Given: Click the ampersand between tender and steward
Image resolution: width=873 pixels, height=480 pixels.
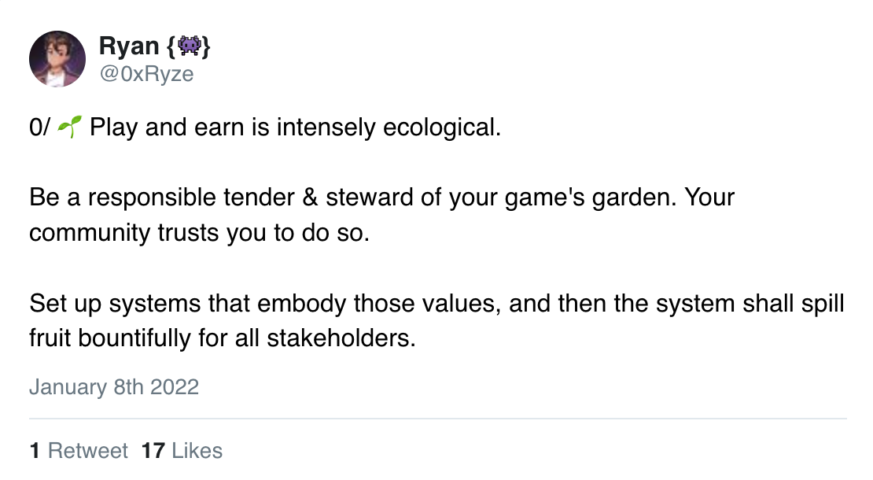Looking at the screenshot, I should (310, 198).
